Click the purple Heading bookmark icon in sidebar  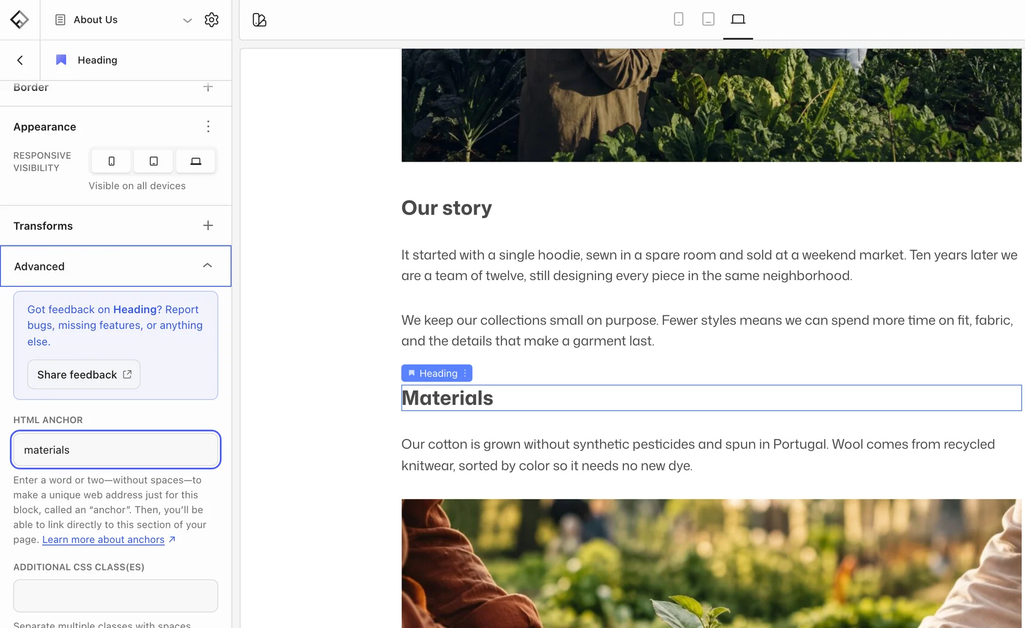61,60
